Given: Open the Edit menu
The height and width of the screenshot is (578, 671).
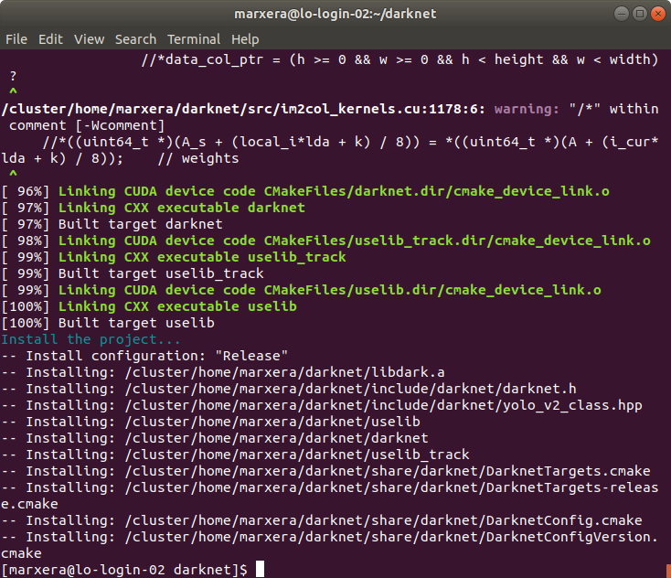Looking at the screenshot, I should (x=50, y=39).
